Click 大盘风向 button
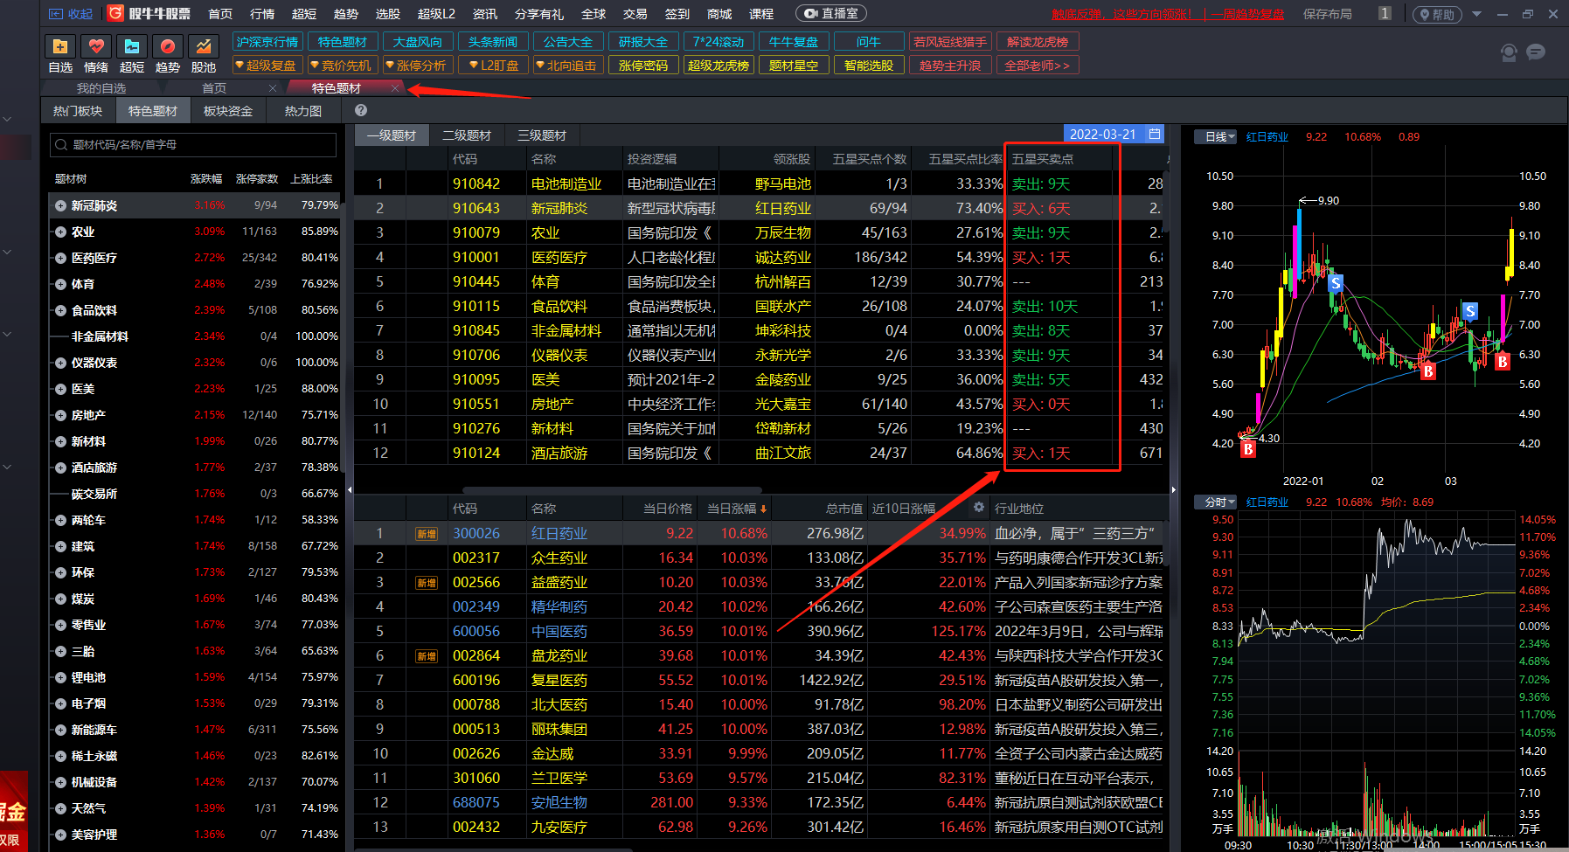Image resolution: width=1569 pixels, height=852 pixels. [418, 42]
